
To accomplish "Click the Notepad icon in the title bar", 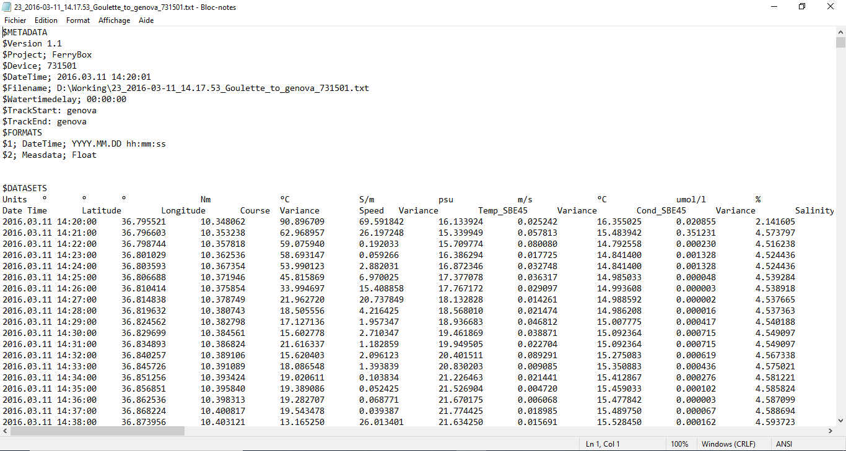I will pyautogui.click(x=7, y=7).
